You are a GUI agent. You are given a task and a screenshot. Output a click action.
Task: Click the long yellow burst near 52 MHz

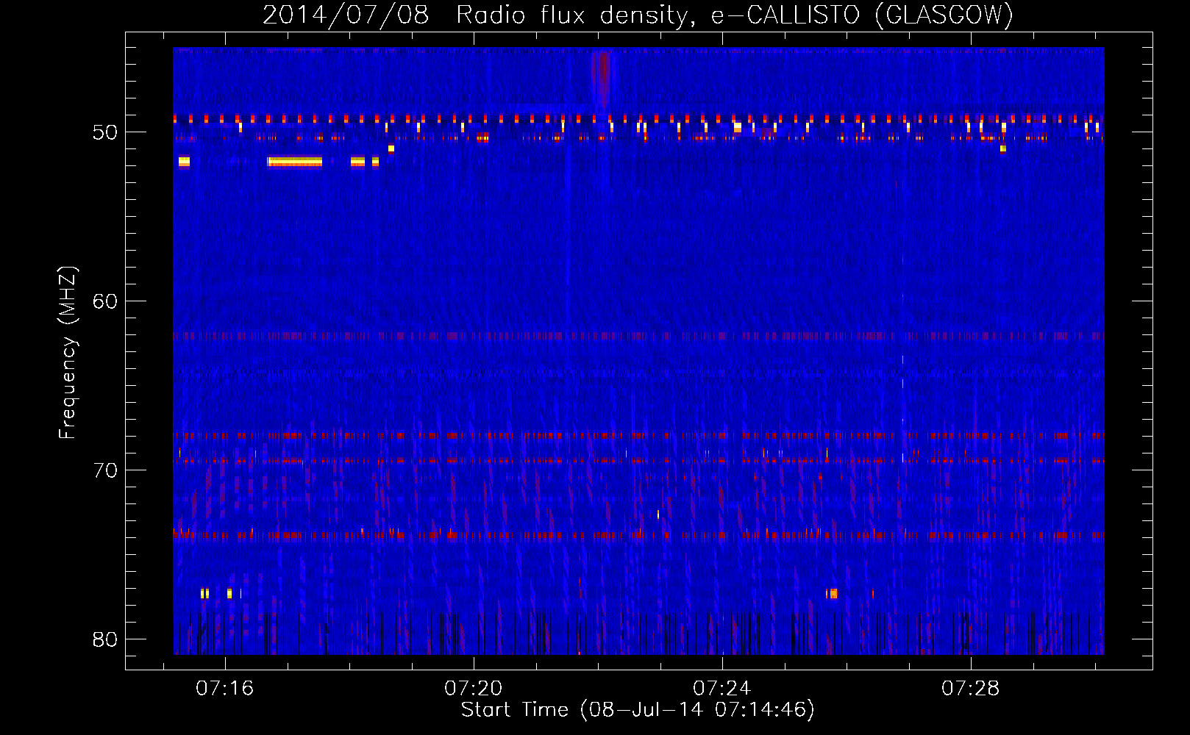(x=295, y=162)
